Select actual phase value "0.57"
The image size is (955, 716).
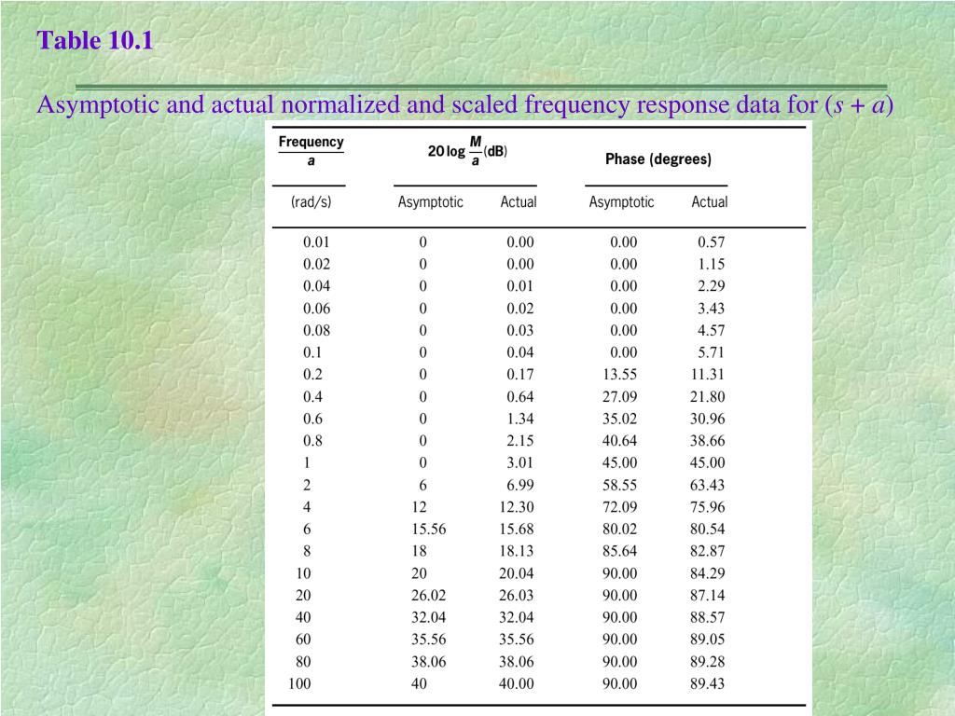click(x=712, y=241)
